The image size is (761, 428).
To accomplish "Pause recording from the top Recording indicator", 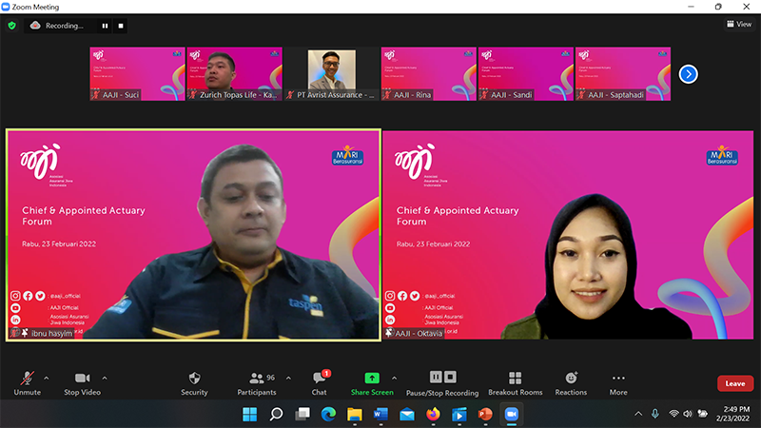I will pyautogui.click(x=105, y=26).
